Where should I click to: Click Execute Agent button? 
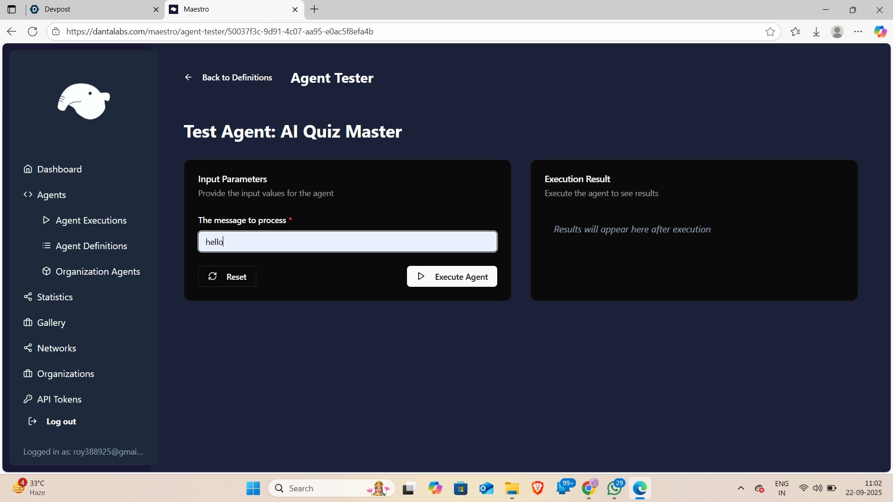pos(452,277)
